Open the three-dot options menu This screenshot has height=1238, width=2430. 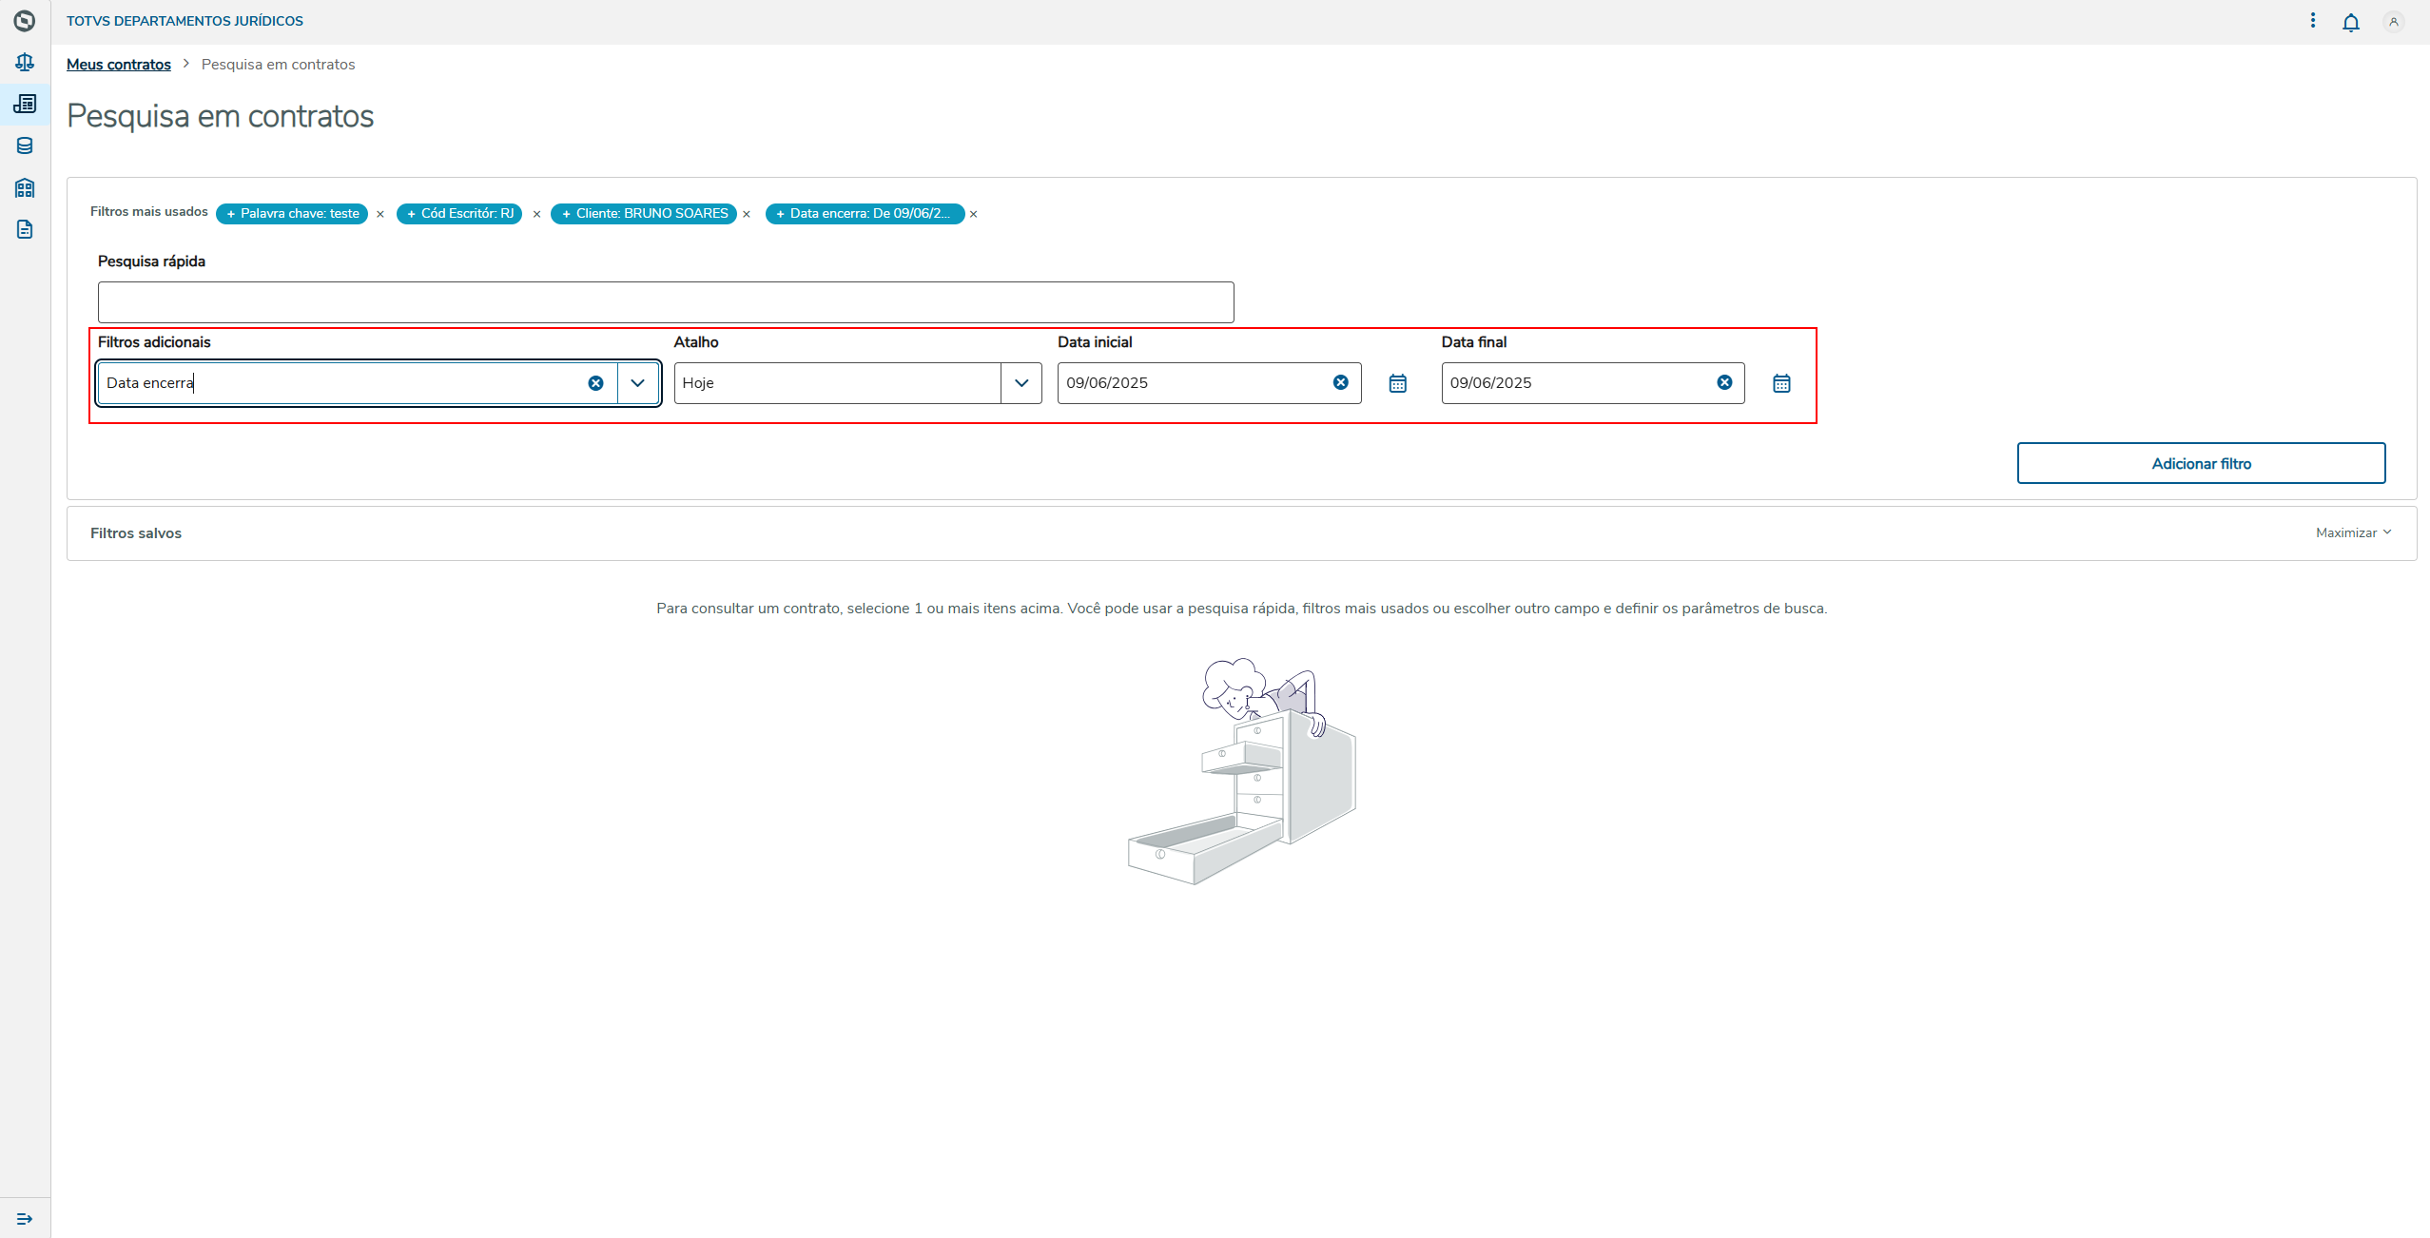(2313, 21)
